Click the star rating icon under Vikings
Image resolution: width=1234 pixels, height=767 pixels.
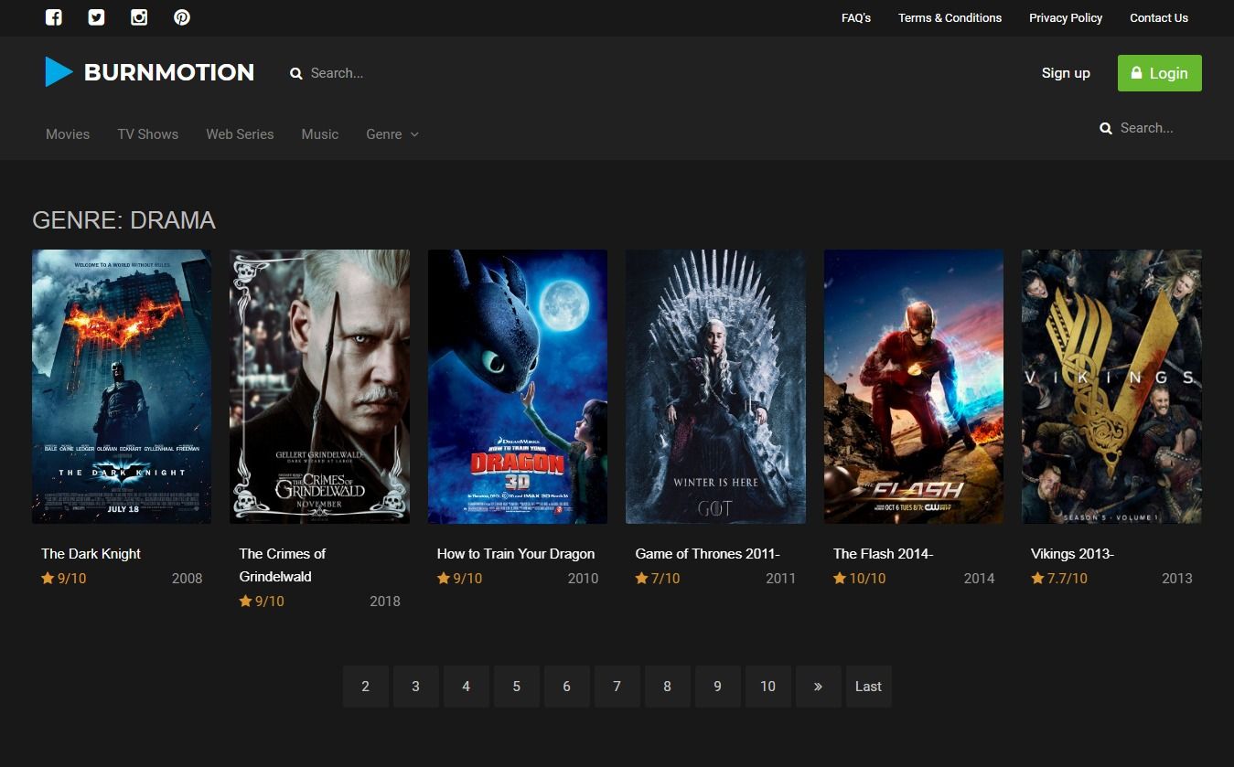click(1037, 578)
